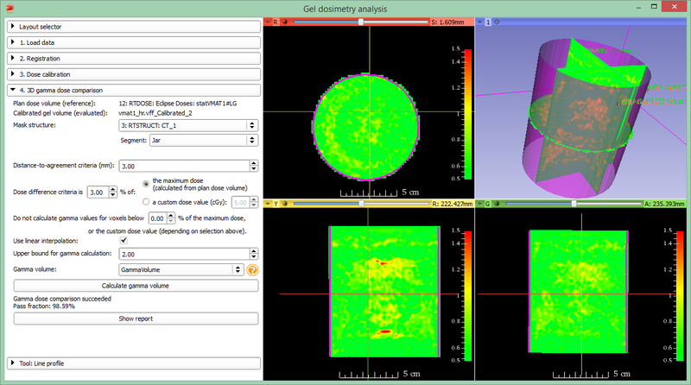Open the Mask structure dropdown

click(x=188, y=125)
